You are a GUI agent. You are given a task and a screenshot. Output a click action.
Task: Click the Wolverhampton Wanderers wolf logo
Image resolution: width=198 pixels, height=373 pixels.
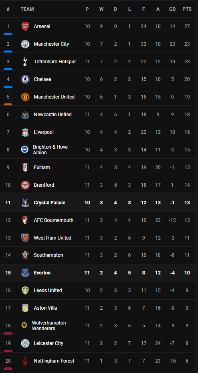[x=24, y=325]
